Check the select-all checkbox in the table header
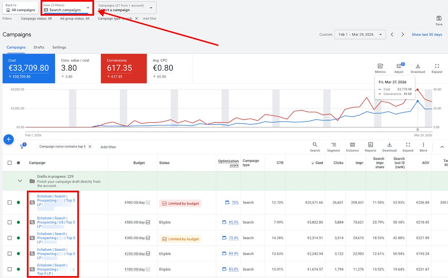Screen dimensions: 448x278 click(x=10, y=163)
